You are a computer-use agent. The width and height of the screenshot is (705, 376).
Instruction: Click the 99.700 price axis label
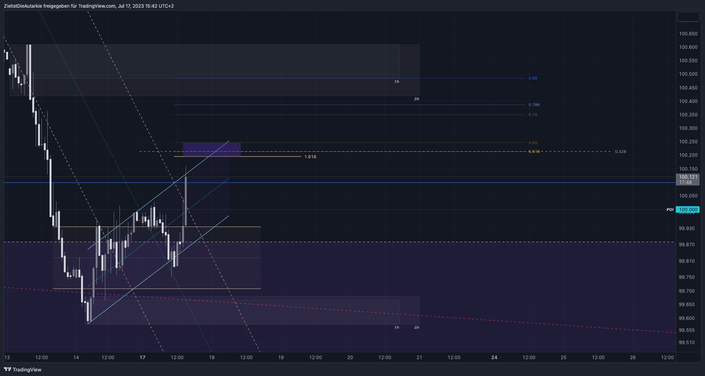pyautogui.click(x=687, y=291)
